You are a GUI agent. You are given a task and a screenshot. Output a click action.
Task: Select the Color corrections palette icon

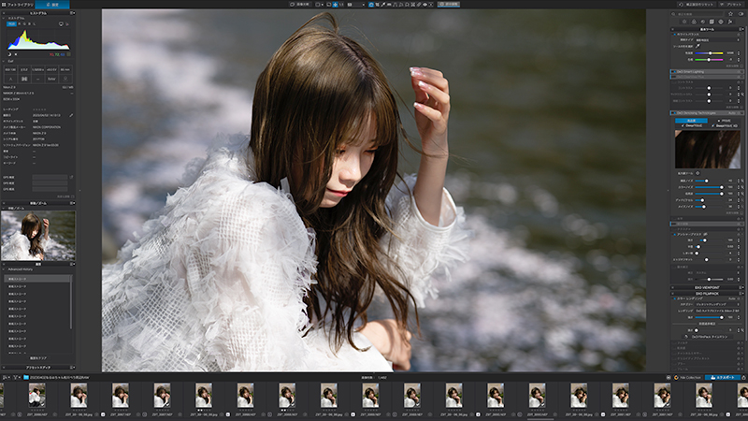(x=694, y=22)
